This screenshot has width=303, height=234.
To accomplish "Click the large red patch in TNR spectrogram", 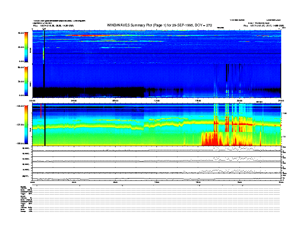I will [212, 139].
